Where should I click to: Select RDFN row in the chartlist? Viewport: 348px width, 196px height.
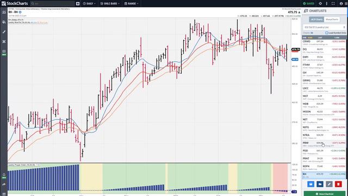coord(324,167)
